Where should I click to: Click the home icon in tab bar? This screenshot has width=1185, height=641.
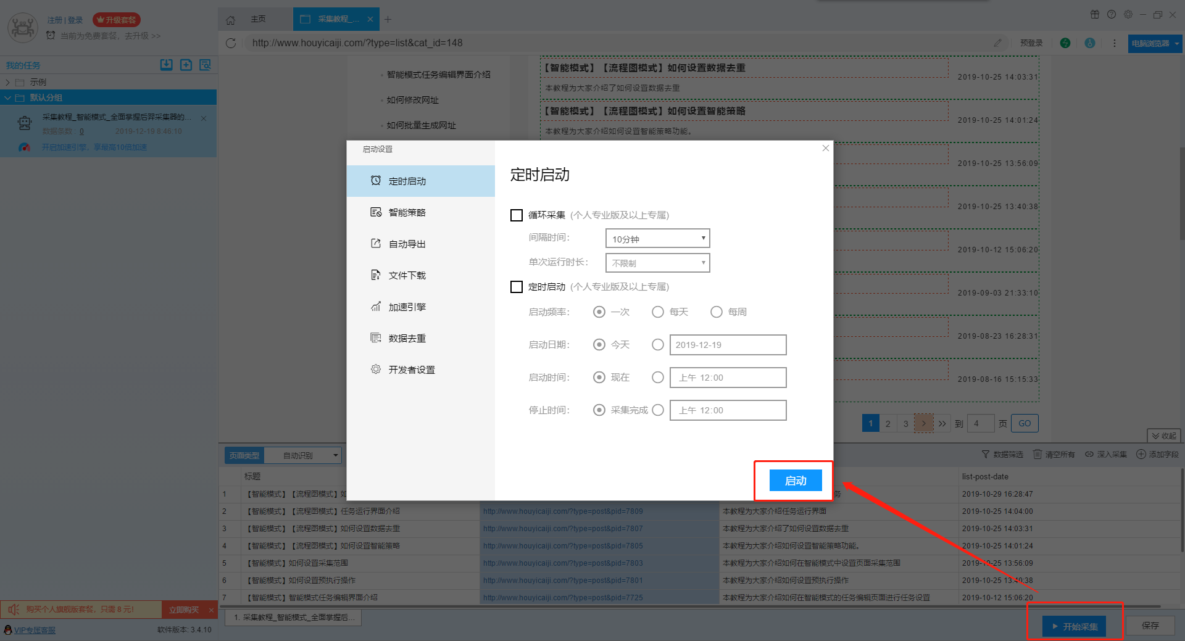point(230,20)
